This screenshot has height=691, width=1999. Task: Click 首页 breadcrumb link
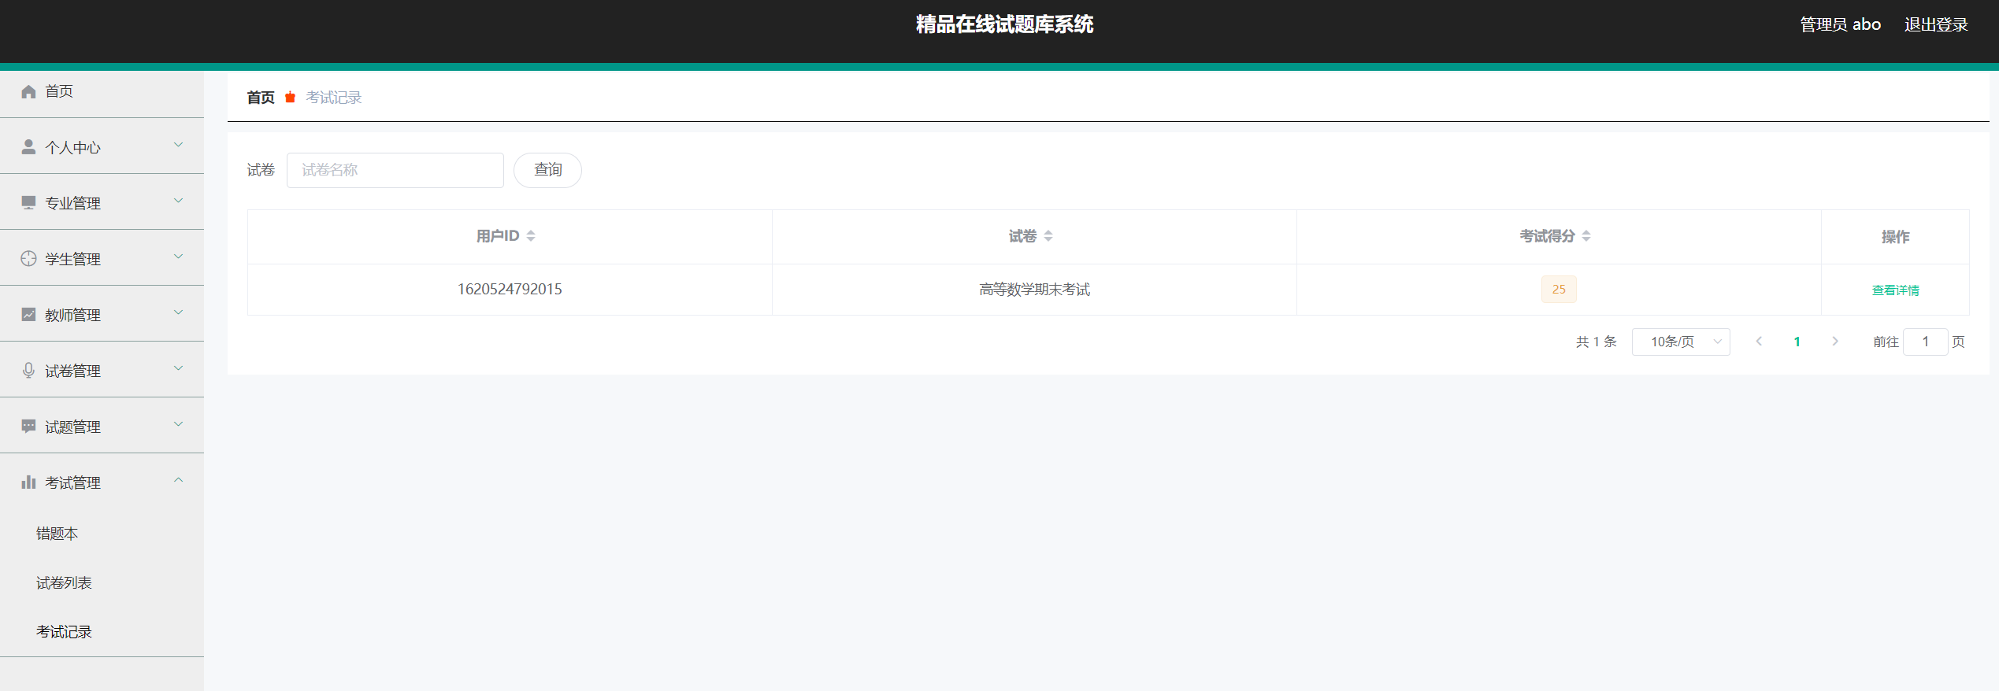click(261, 98)
